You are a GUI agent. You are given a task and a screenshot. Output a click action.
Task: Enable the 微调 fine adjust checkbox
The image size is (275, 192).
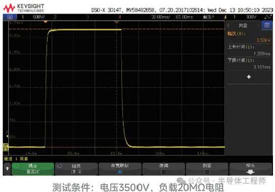click(x=163, y=172)
